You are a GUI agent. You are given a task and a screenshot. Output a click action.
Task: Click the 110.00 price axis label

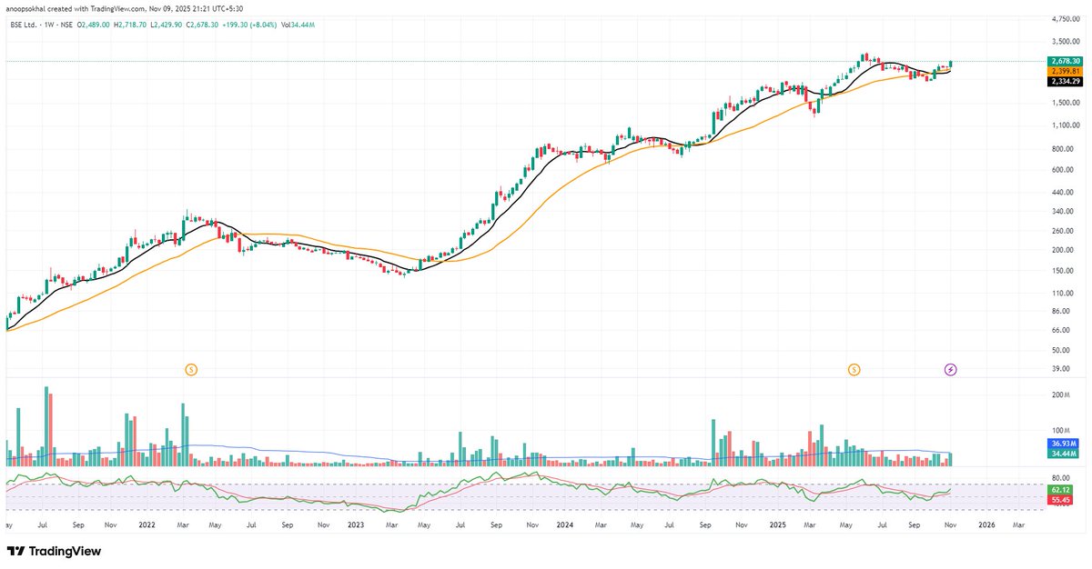1063,293
